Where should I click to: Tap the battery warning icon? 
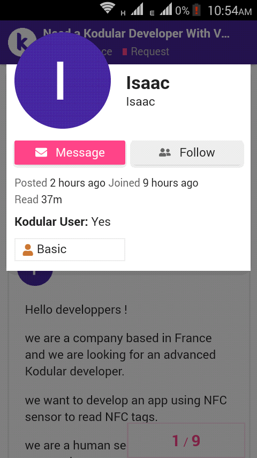tap(196, 10)
